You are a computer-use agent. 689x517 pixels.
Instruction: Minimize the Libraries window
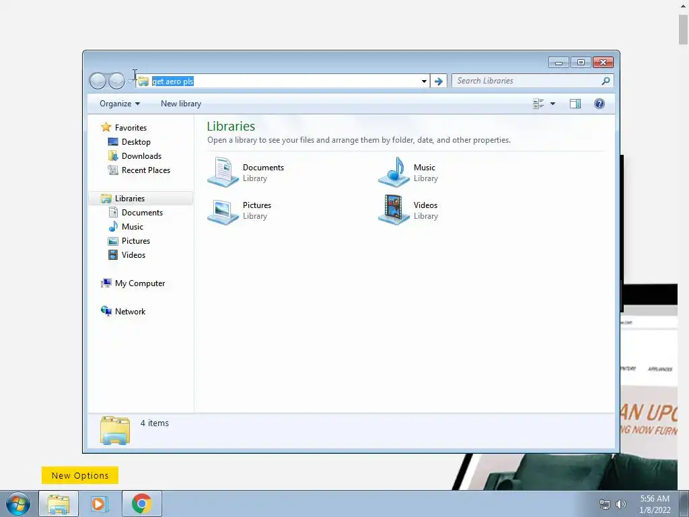pyautogui.click(x=558, y=63)
